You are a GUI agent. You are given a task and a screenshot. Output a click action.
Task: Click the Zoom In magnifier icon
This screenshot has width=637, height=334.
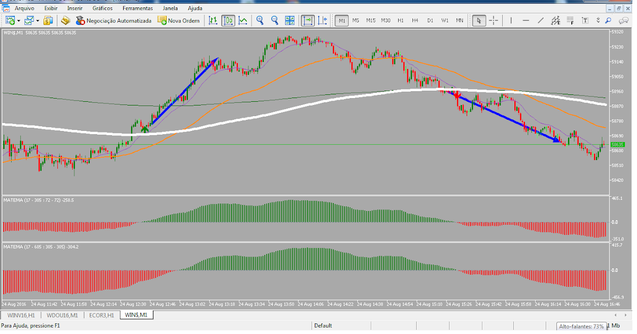point(260,20)
